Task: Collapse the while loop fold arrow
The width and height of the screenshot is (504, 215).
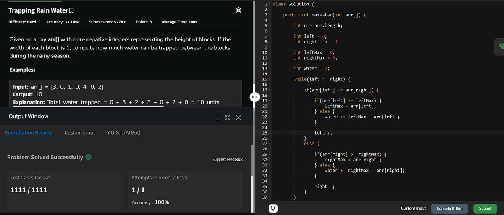Action: pyautogui.click(x=270, y=79)
